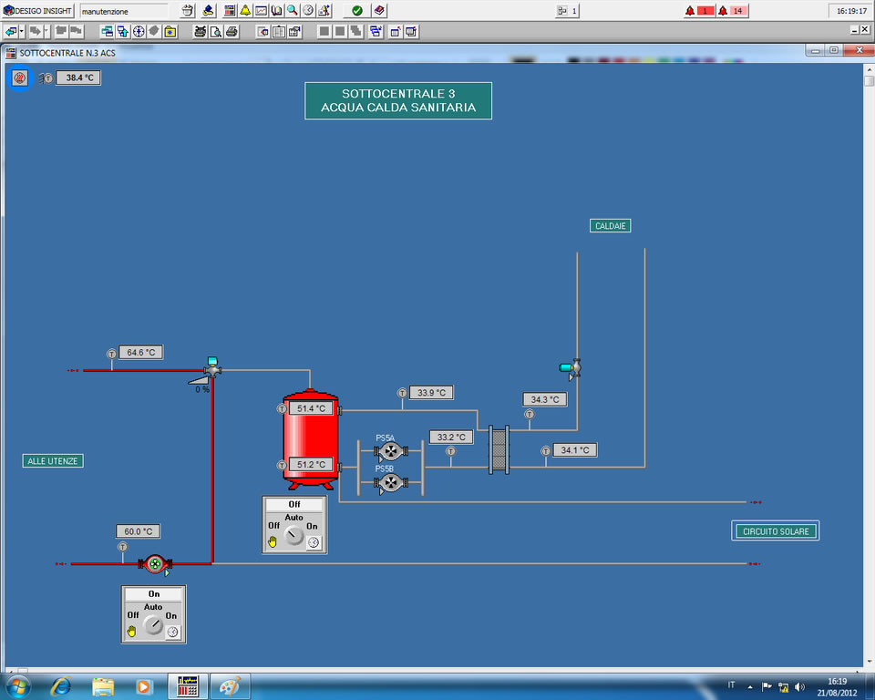Open Windows Media Player from taskbar
This screenshot has height=700, width=875.
point(143,686)
